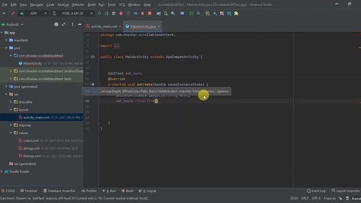Select colors.xml in project tree

click(31, 140)
